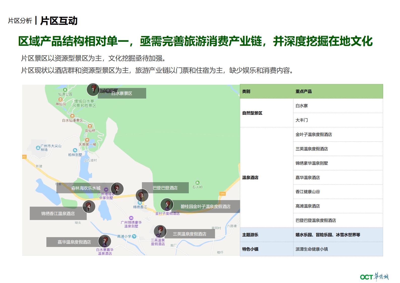Click the 主题游乐 category cell
The width and height of the screenshot is (400, 283).
click(x=267, y=235)
